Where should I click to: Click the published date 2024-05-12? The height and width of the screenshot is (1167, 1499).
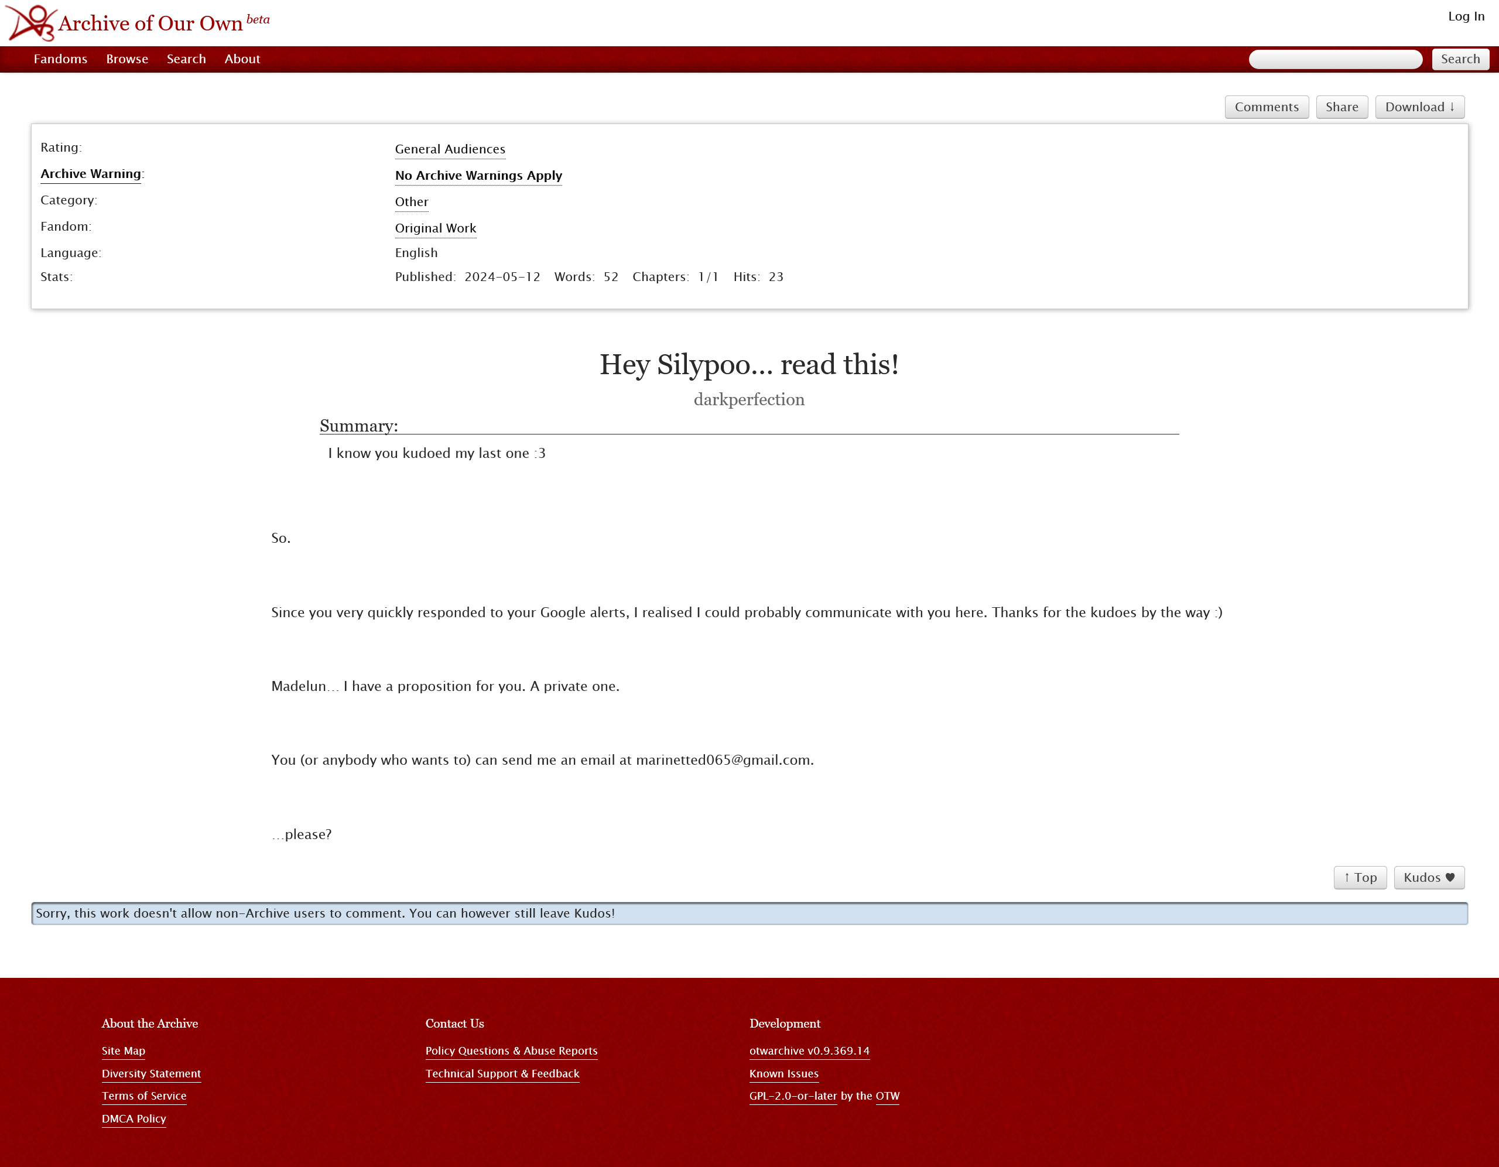coord(502,276)
